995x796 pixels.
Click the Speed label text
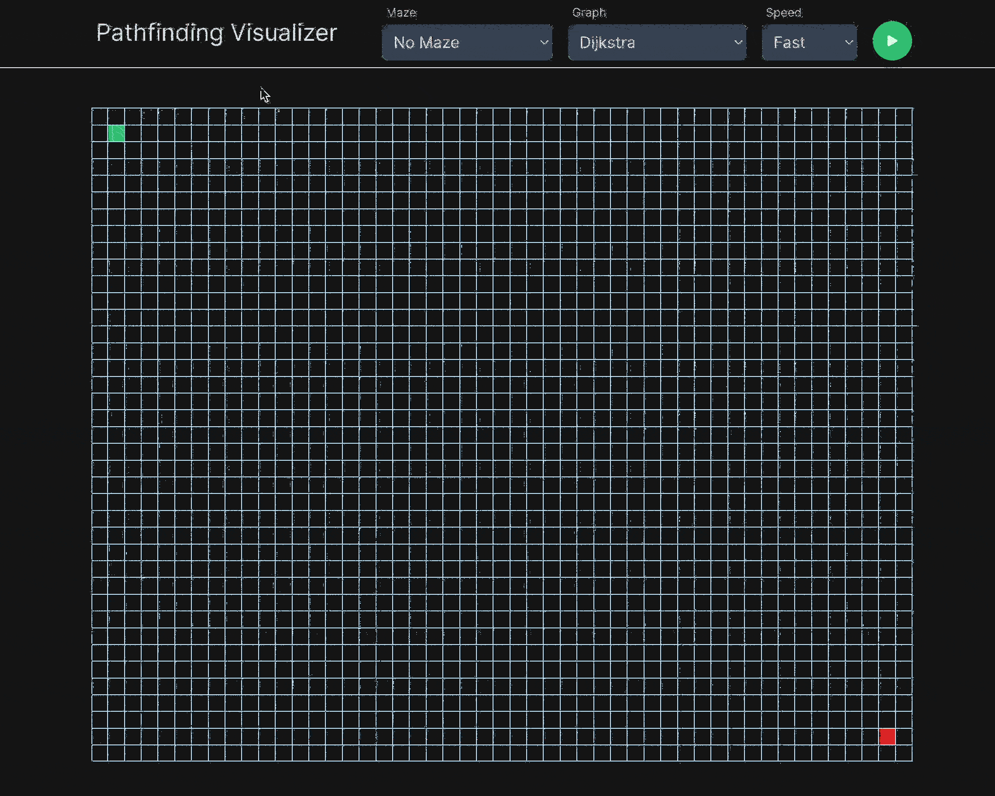(784, 13)
